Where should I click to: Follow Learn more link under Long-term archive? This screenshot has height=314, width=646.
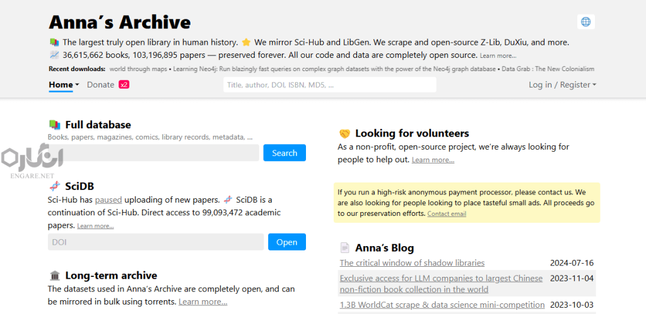203,302
